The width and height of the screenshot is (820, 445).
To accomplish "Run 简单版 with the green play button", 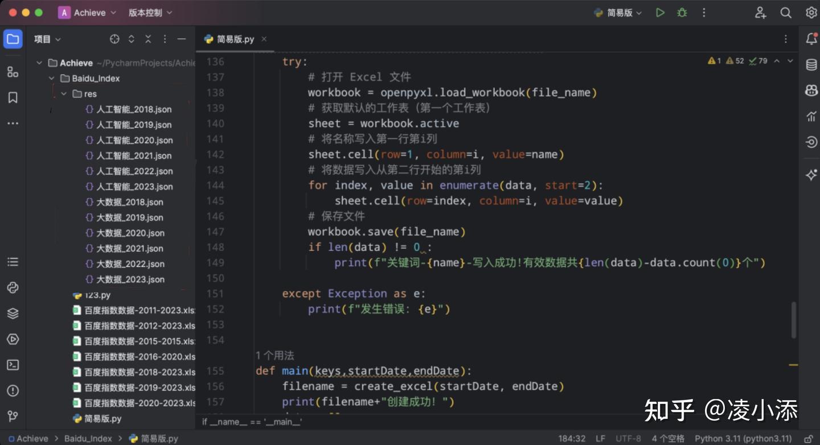I will 660,12.
